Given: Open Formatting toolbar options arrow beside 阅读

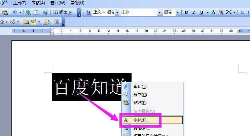Looking at the screenshot, I should click(79, 13).
